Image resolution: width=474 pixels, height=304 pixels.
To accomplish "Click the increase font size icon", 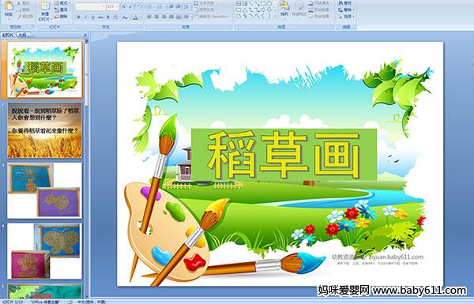I will click(x=124, y=6).
